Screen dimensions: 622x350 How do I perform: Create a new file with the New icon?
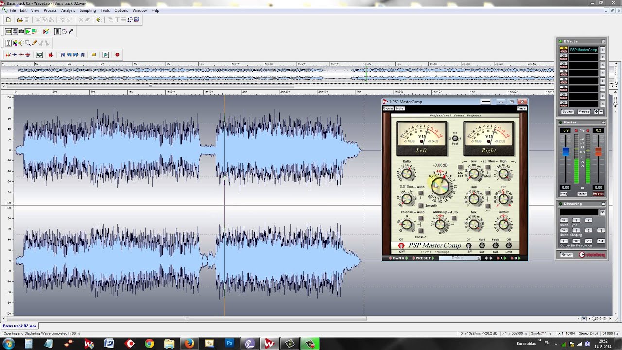pyautogui.click(x=8, y=20)
